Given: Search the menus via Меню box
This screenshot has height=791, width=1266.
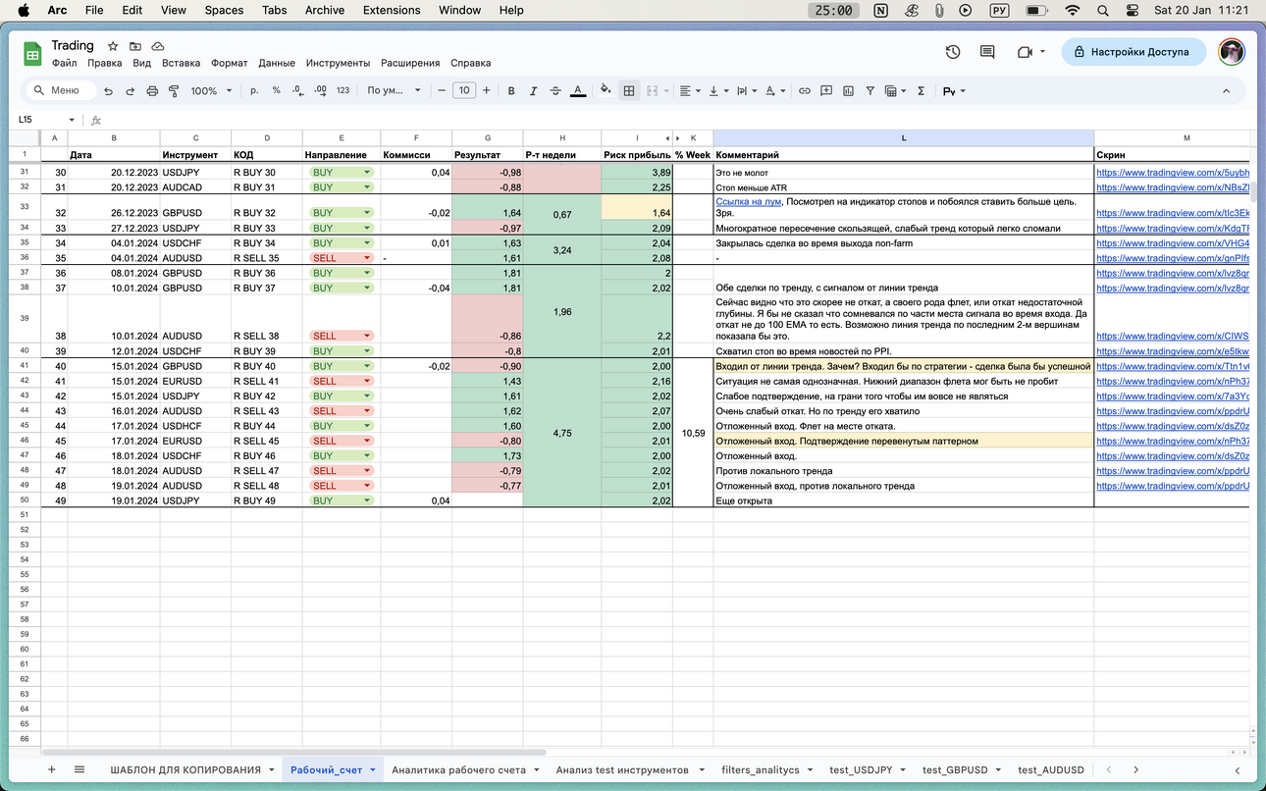Looking at the screenshot, I should coord(61,90).
